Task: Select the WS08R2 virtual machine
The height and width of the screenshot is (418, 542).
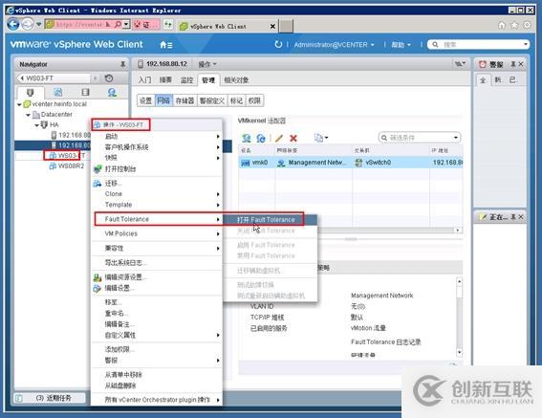Action: coord(71,166)
